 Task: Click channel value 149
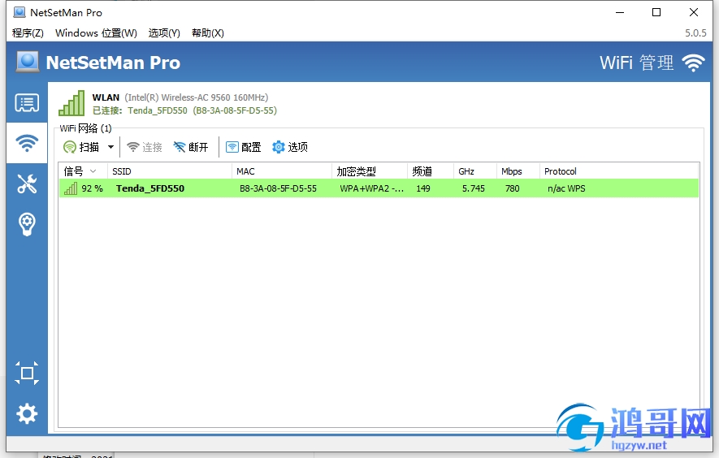pyautogui.click(x=423, y=188)
